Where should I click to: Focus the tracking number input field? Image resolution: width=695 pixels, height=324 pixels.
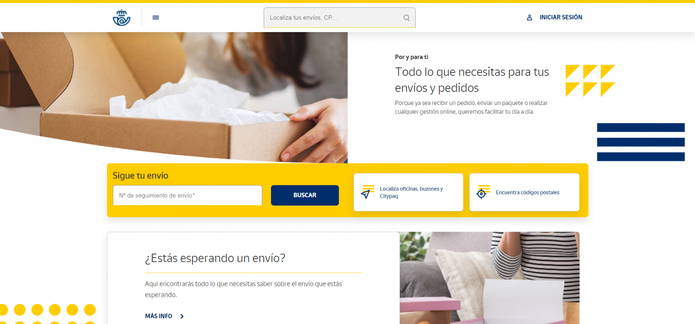coord(188,196)
